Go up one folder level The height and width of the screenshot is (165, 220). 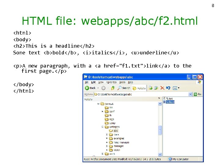pos(113,88)
